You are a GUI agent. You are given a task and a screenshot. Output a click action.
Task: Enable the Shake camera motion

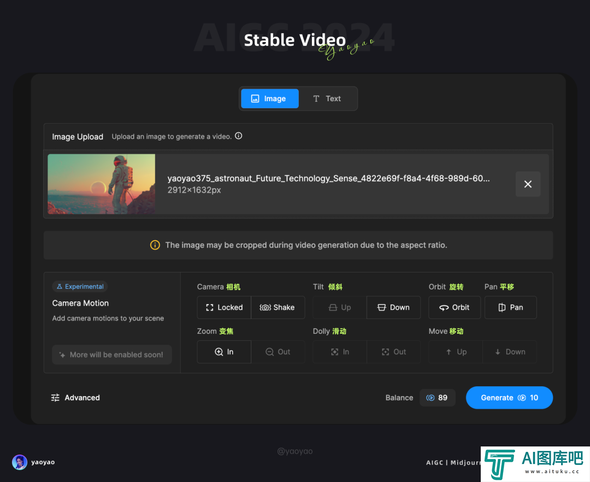278,307
